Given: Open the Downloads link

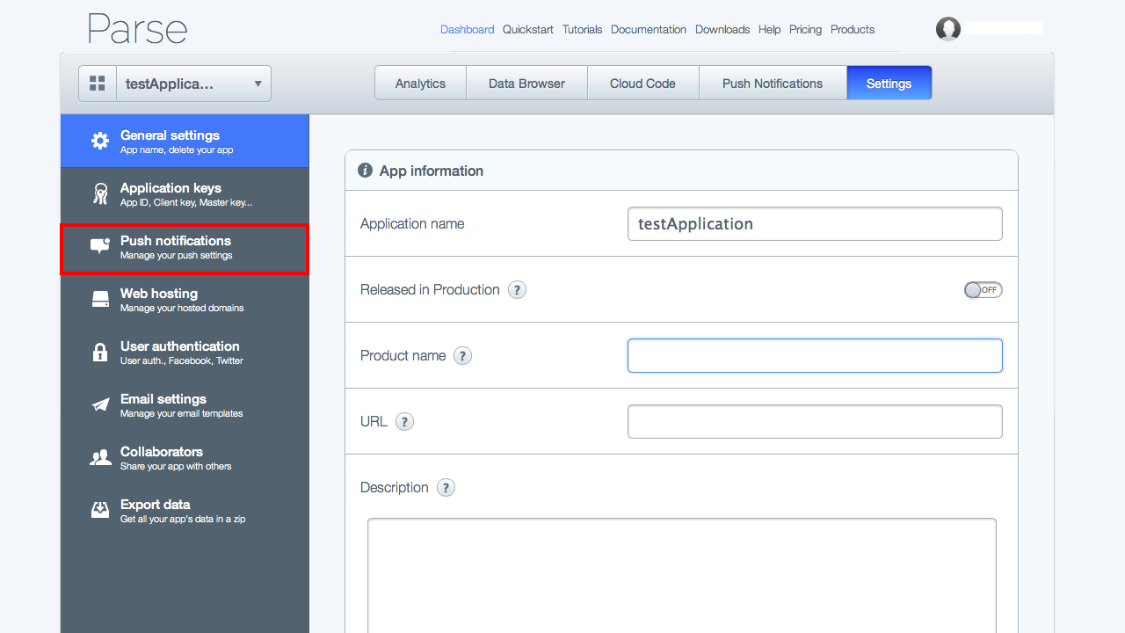Looking at the screenshot, I should 722,29.
